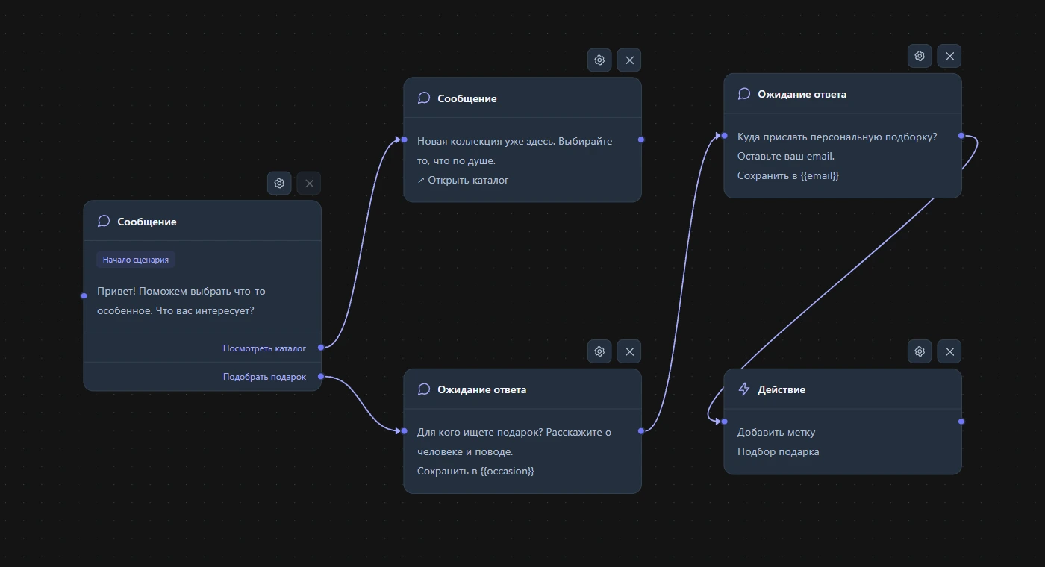Remove the new collection message node
Viewport: 1045px width, 567px height.
[x=629, y=60]
